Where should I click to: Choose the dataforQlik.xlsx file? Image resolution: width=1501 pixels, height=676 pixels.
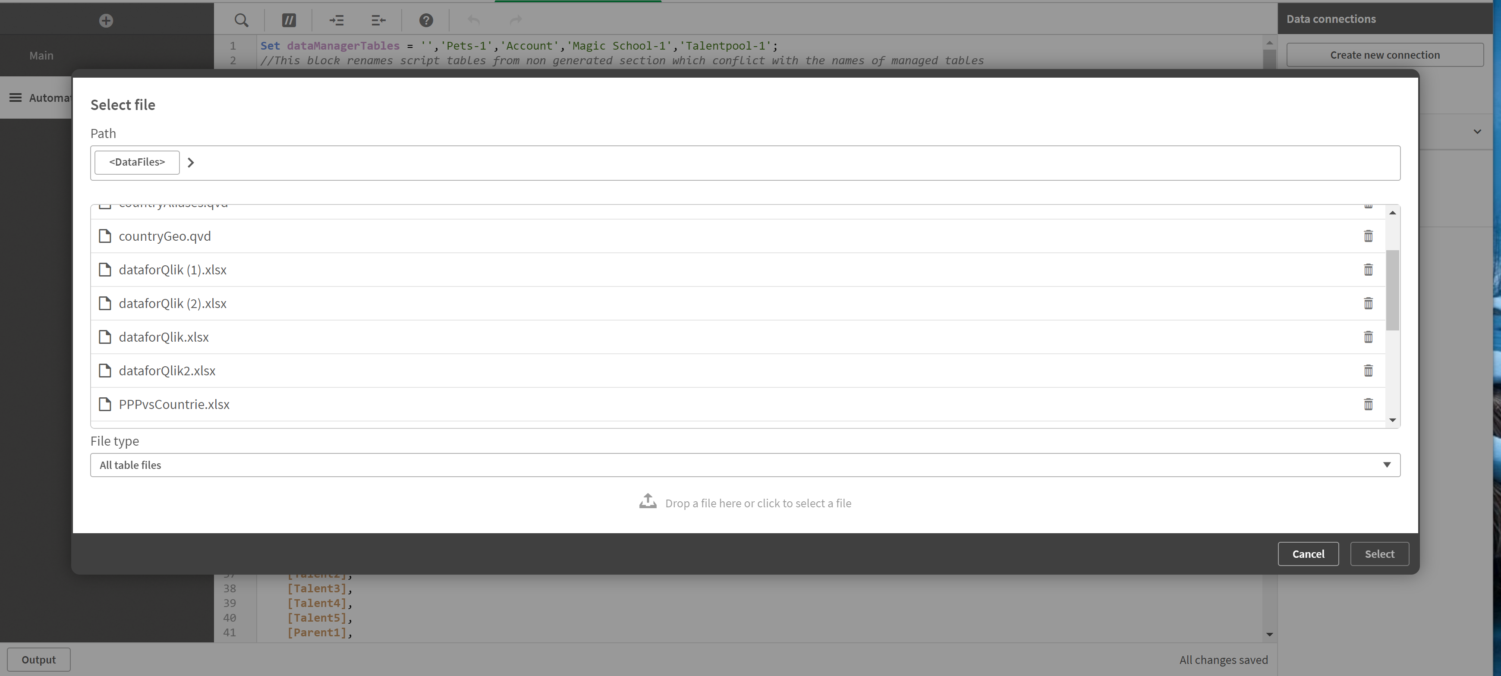(x=164, y=337)
